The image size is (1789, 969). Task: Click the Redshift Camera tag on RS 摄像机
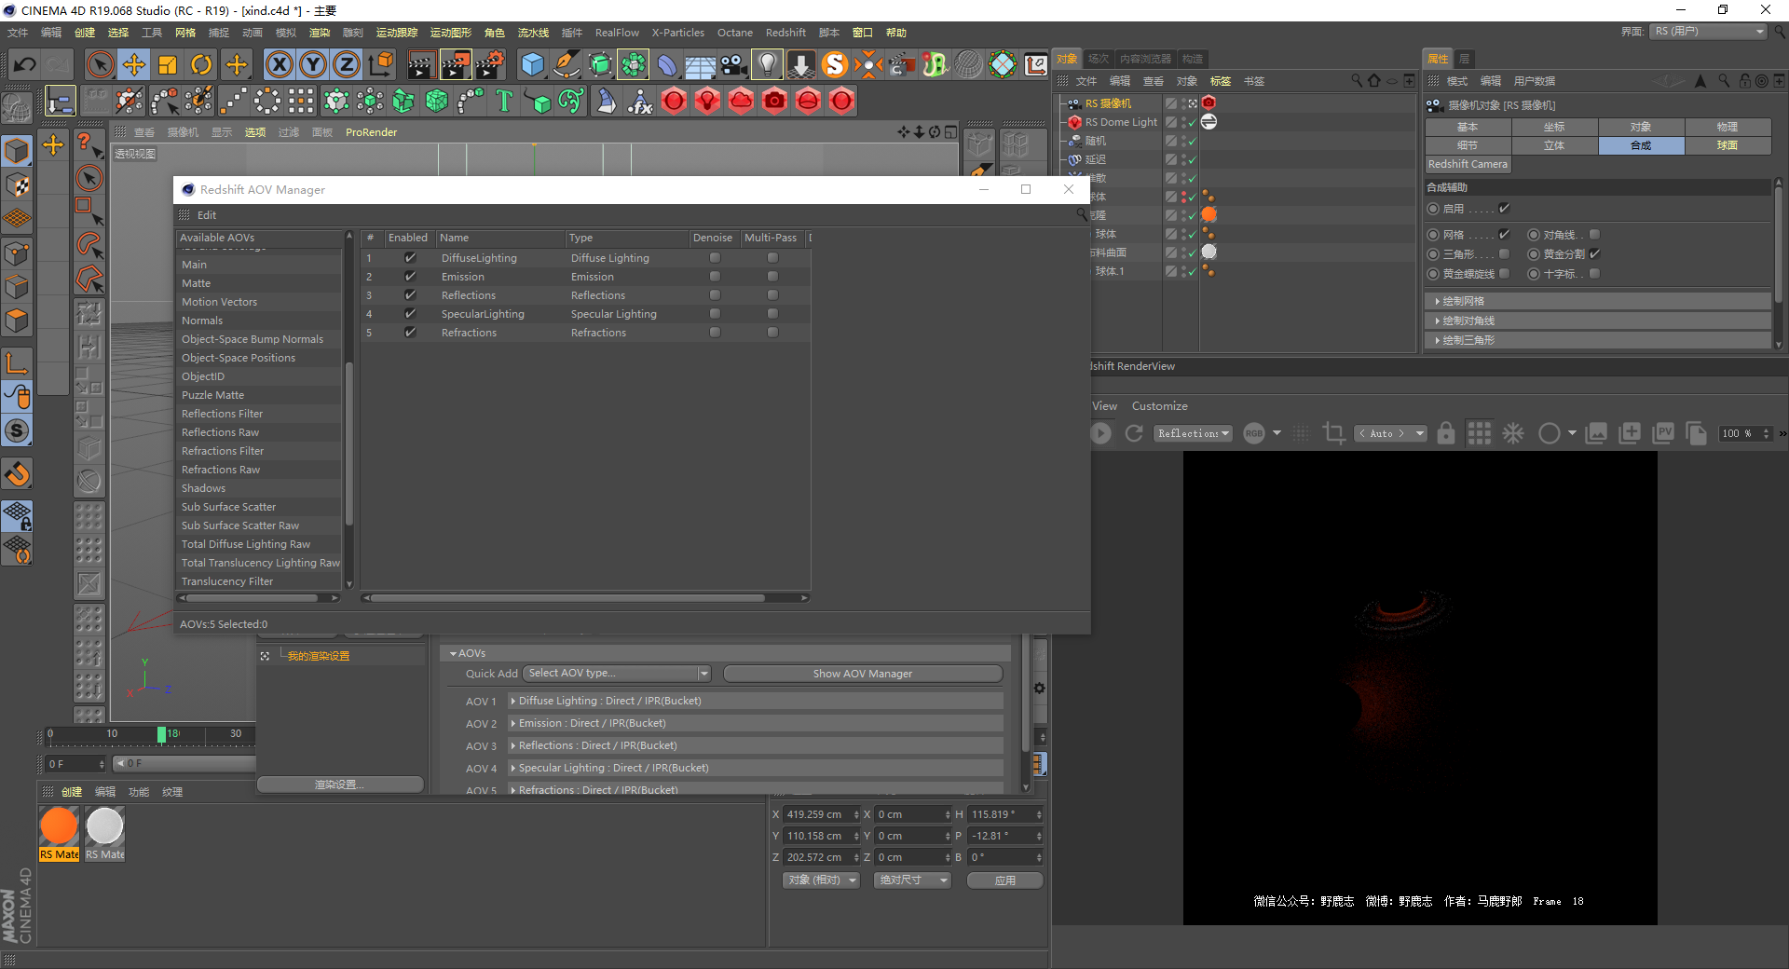(1209, 102)
